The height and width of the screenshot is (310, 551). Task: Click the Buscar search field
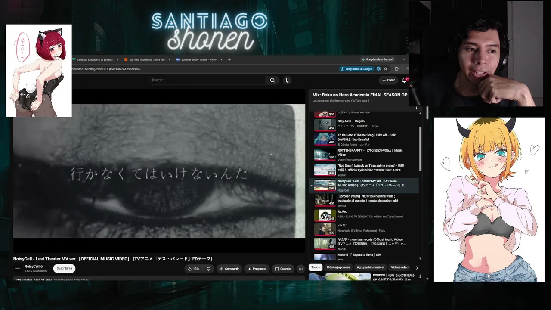207,80
